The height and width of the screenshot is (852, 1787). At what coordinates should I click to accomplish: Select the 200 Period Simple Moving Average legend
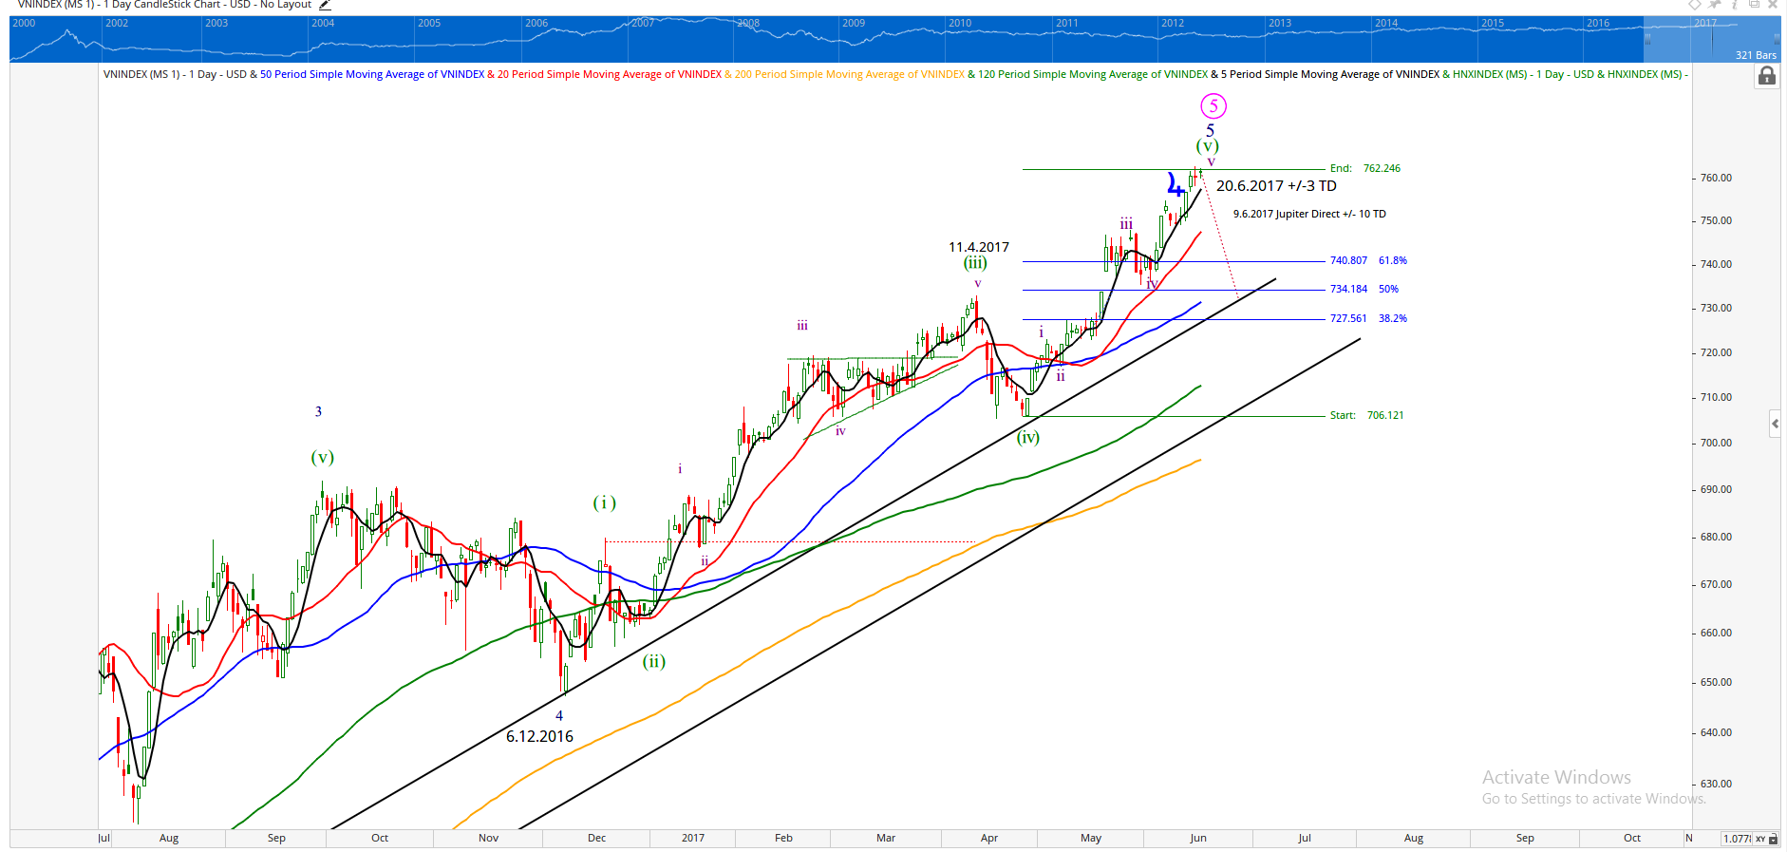pyautogui.click(x=849, y=74)
